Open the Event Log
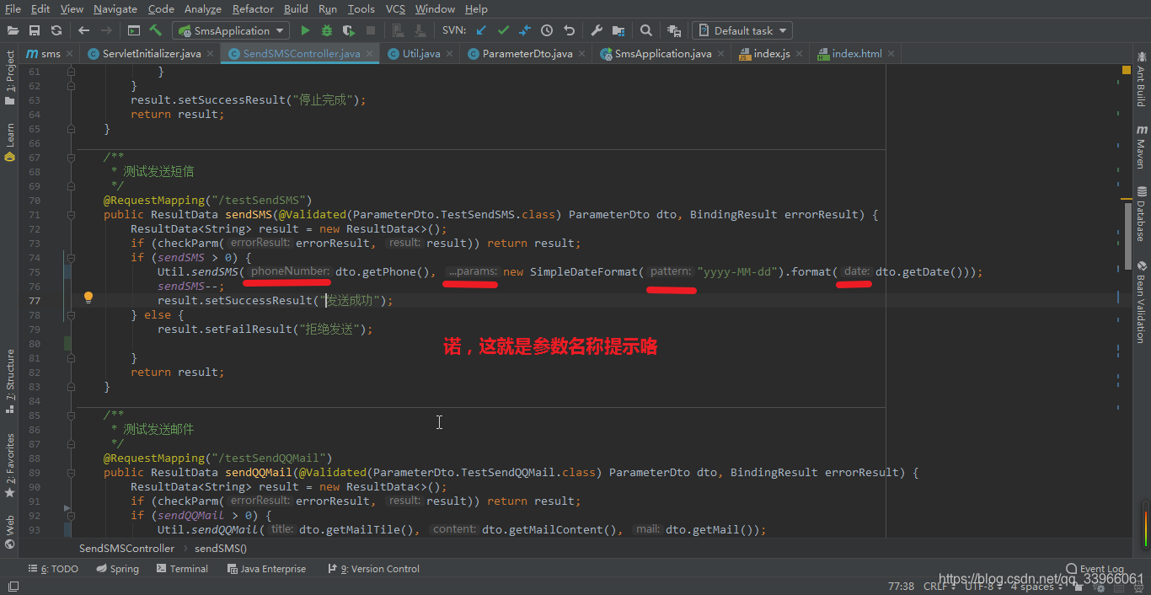The width and height of the screenshot is (1151, 595). pyautogui.click(x=1095, y=569)
